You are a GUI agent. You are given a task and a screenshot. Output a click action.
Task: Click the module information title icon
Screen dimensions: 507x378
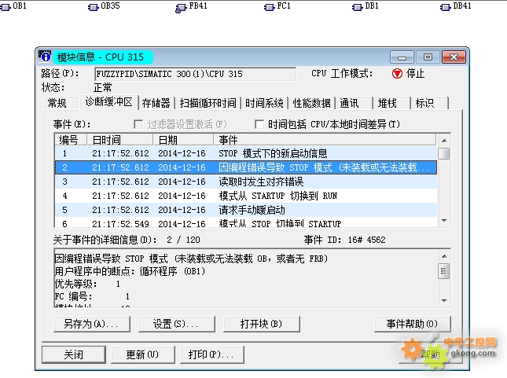tap(45, 57)
